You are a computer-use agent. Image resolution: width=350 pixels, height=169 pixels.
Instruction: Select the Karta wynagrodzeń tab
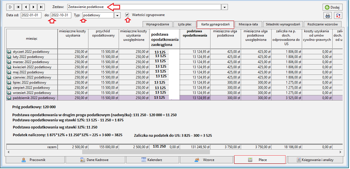click(215, 24)
